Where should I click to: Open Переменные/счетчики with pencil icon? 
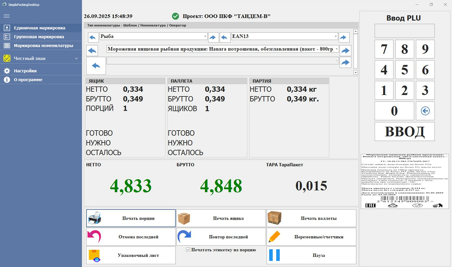tap(311, 237)
